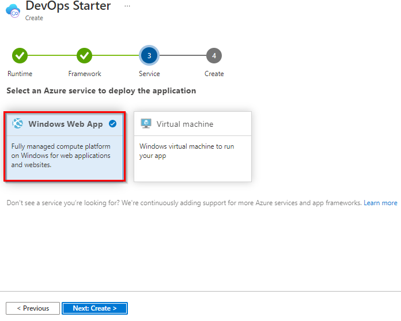Go back with the Previous button

pyautogui.click(x=33, y=308)
